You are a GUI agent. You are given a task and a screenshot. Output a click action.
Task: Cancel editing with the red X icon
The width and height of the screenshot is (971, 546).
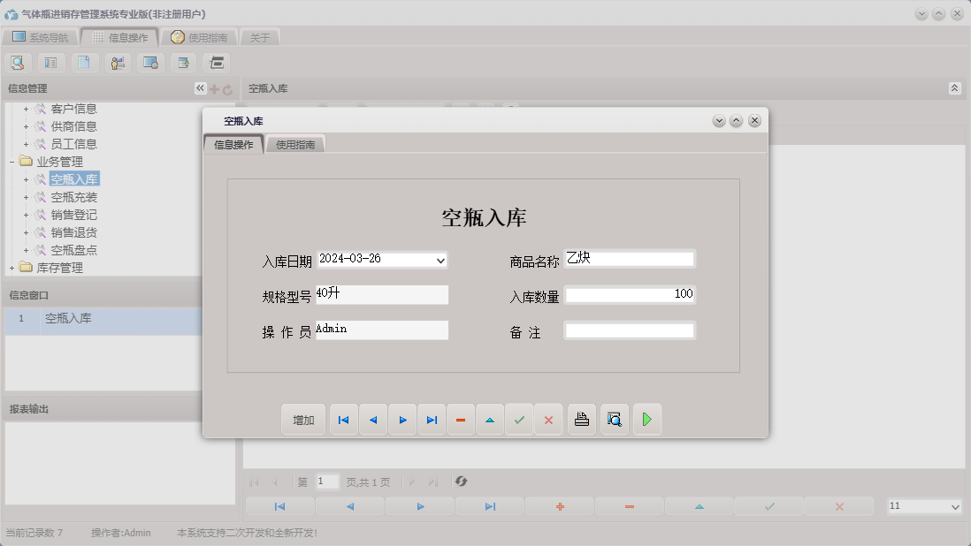548,420
